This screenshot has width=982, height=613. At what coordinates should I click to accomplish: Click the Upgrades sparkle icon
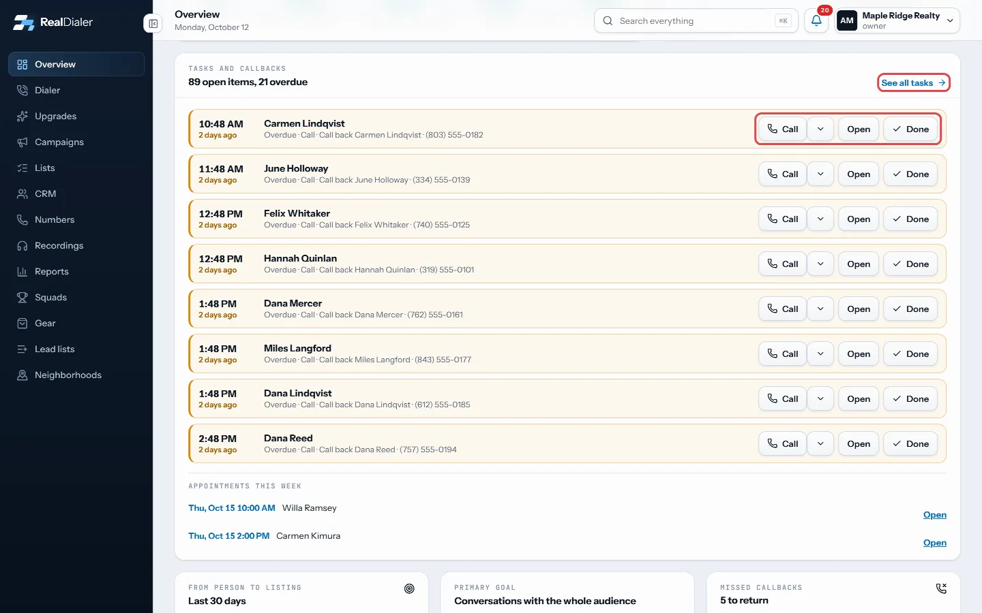[x=23, y=116]
